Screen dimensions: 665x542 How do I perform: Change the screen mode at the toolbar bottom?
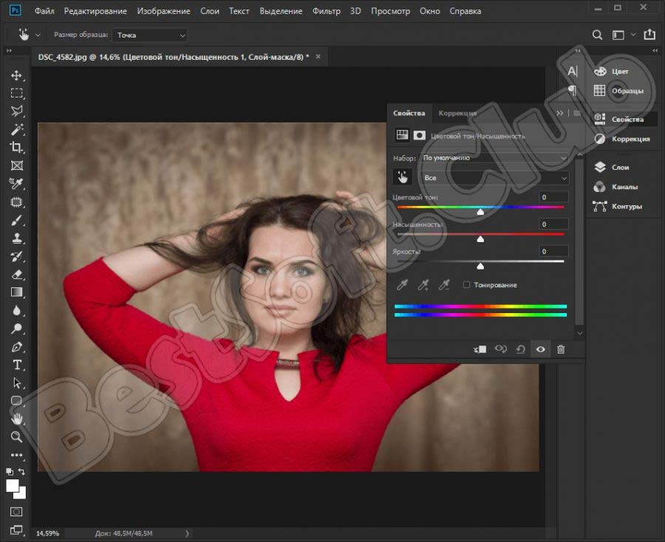16,529
